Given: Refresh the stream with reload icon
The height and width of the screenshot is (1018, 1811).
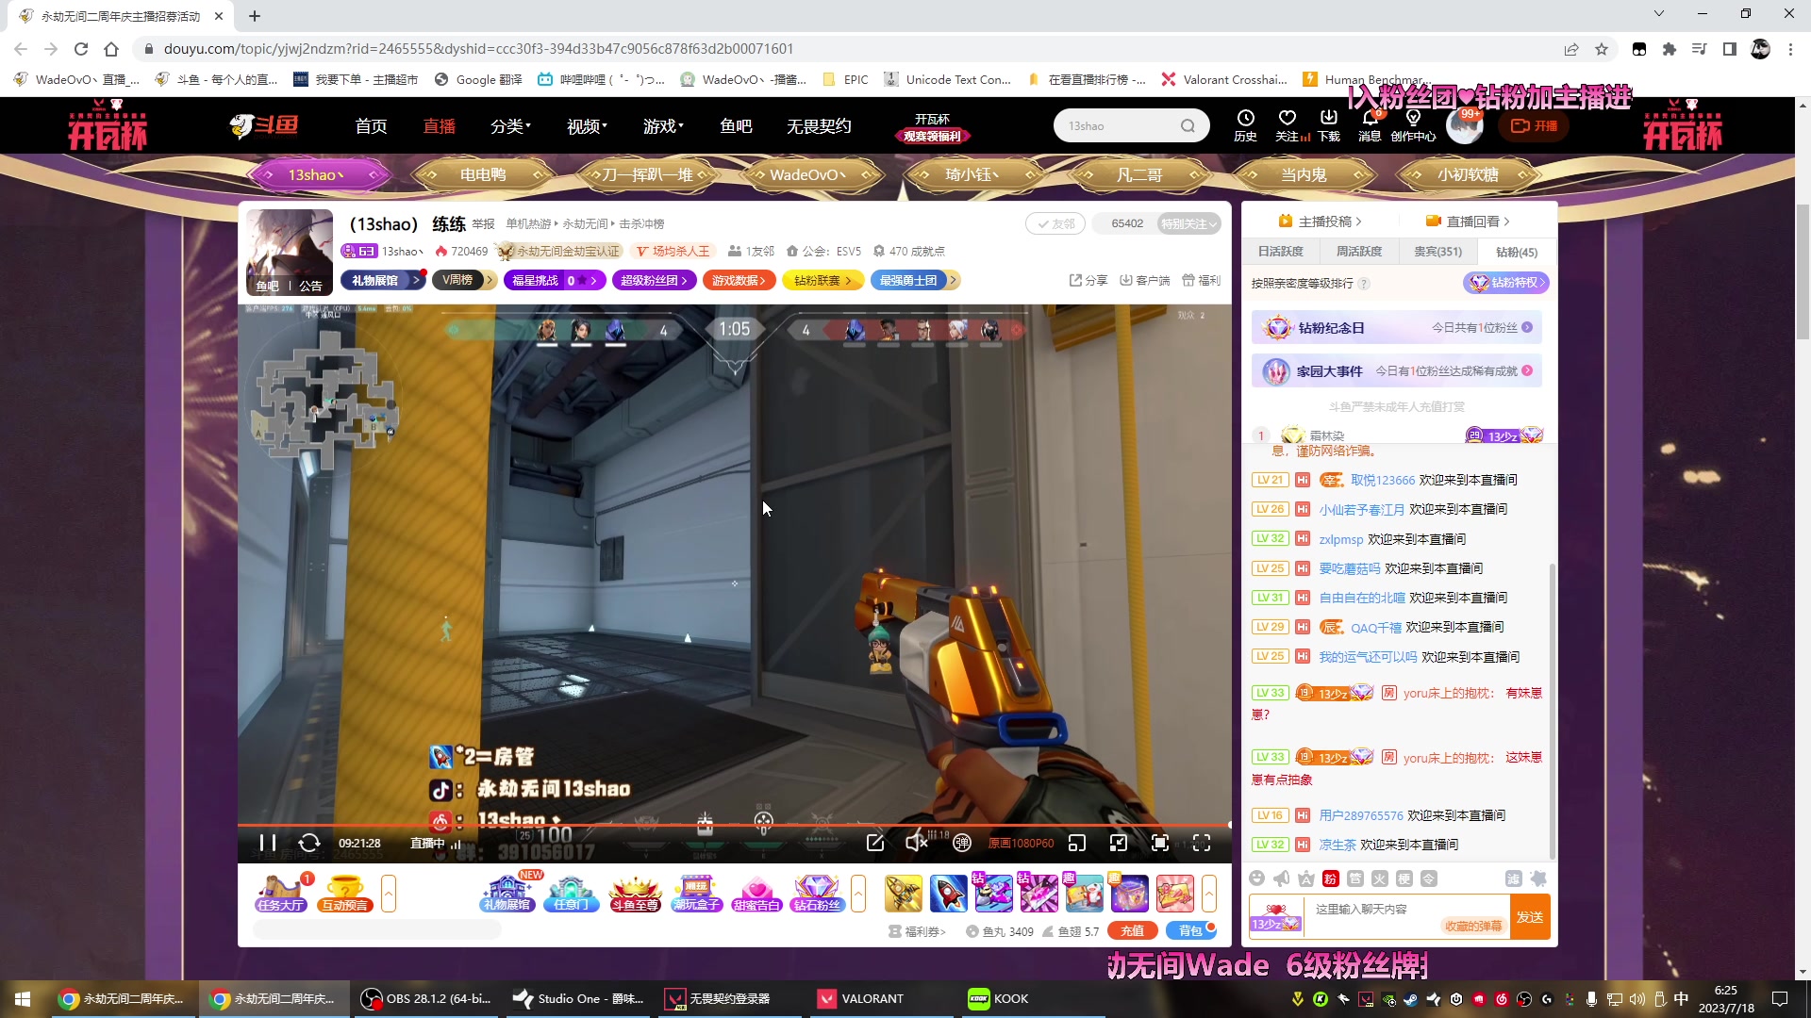Looking at the screenshot, I should pyautogui.click(x=309, y=843).
